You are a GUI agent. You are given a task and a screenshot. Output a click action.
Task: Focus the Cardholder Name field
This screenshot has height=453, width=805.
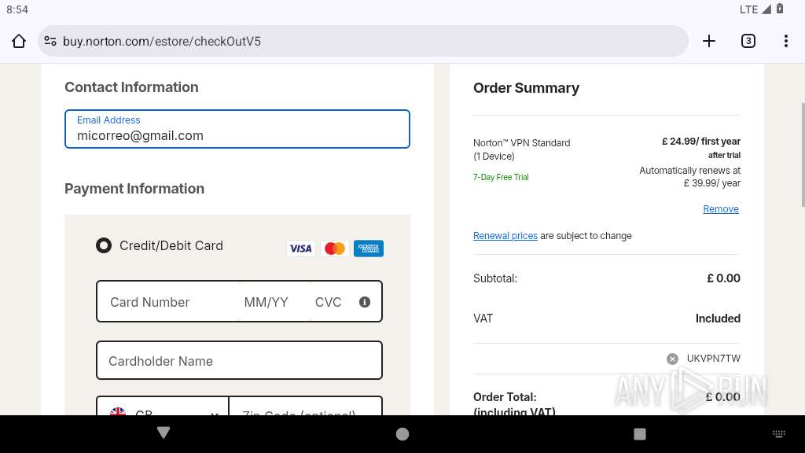tap(239, 360)
